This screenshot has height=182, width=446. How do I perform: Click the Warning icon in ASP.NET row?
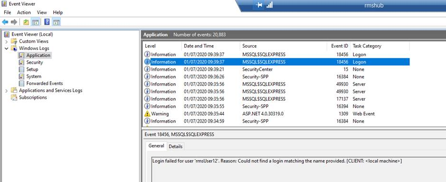coord(147,114)
